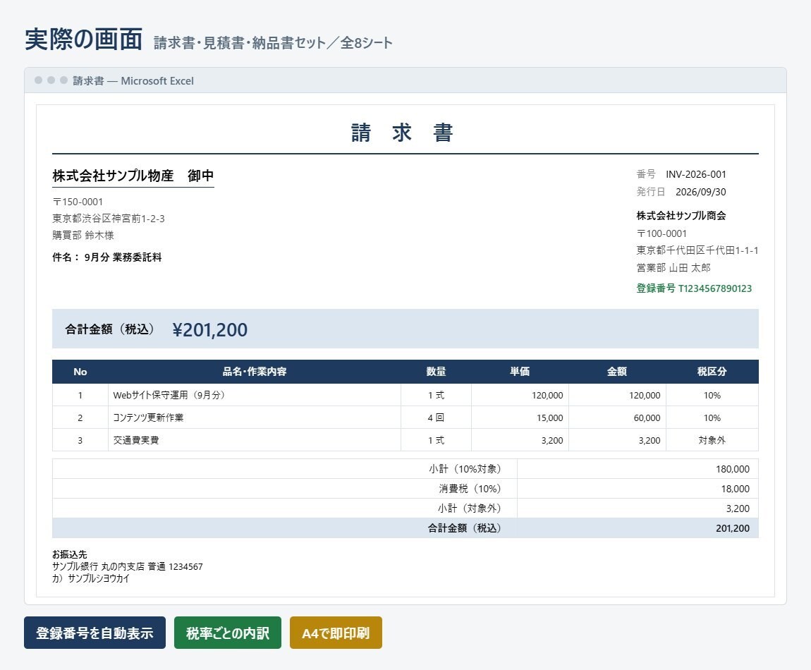Screen dimensions: 811x670
Task: Click the issuer postal code 〒100-0001
Action: (x=661, y=233)
